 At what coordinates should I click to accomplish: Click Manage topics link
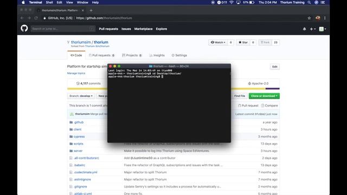[x=76, y=73]
